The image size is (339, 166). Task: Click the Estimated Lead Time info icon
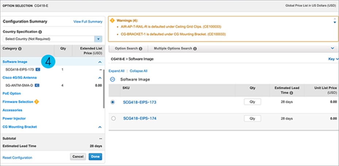pyautogui.click(x=292, y=93)
